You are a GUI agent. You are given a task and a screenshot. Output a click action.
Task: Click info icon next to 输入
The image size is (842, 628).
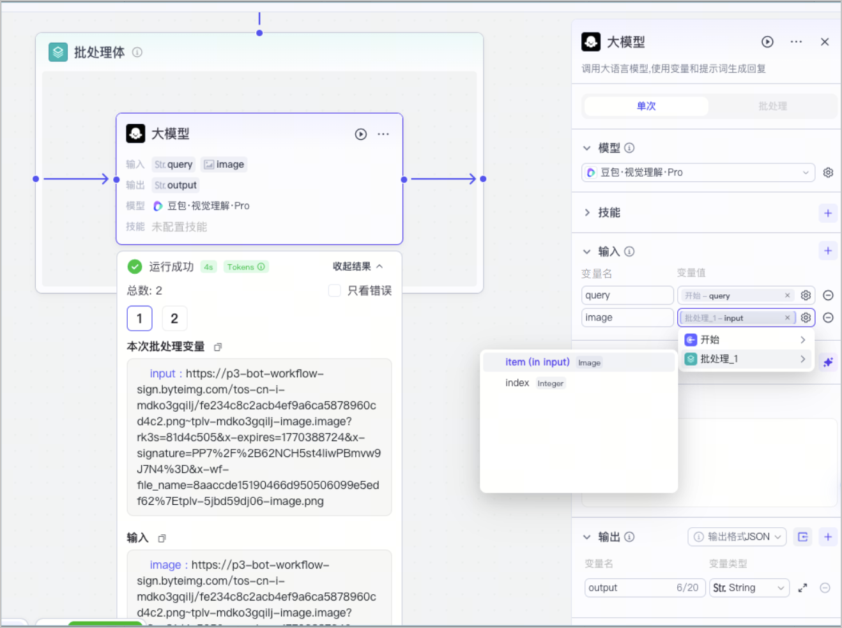click(629, 251)
